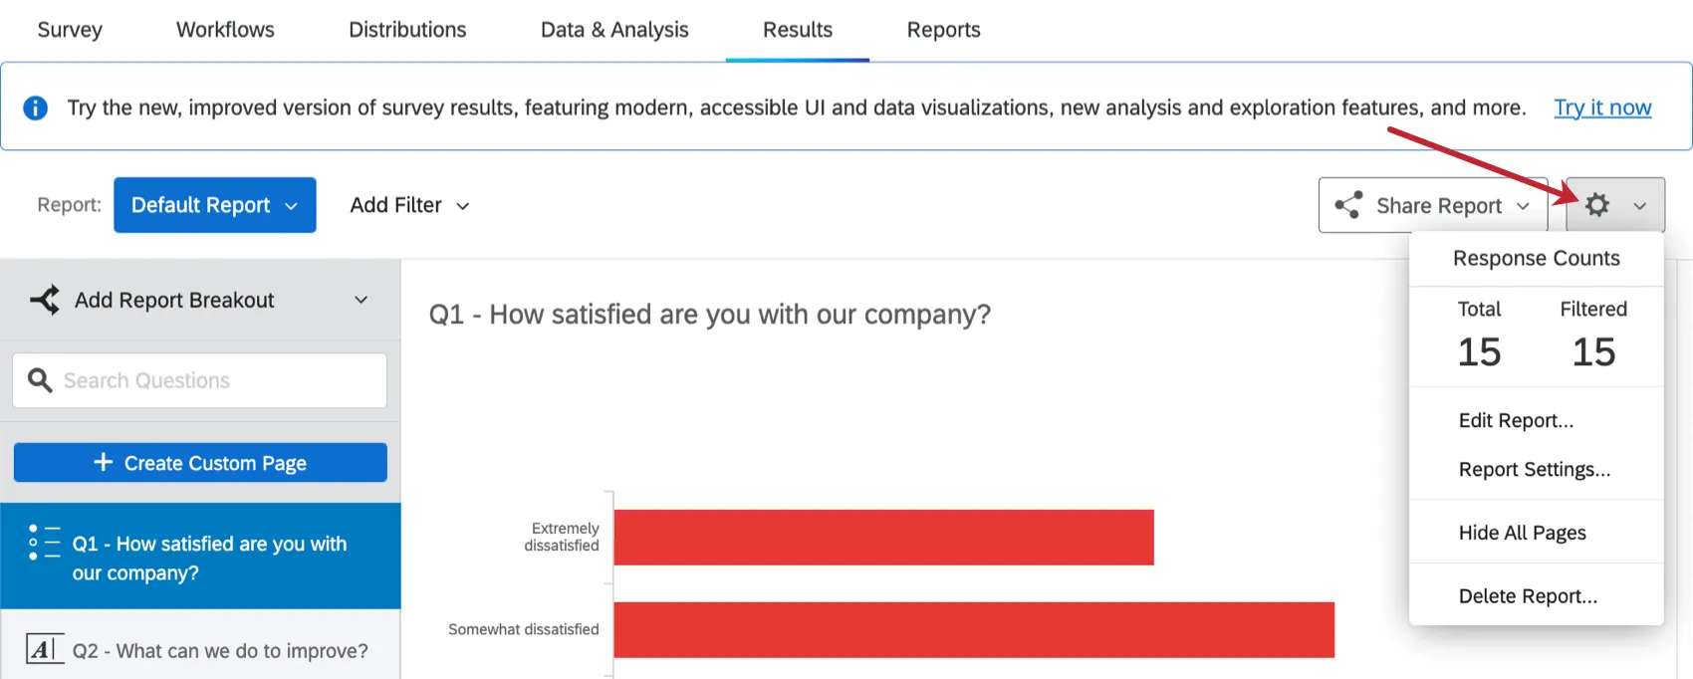Open the Add Filter dropdown
The image size is (1693, 679).
[x=408, y=205]
